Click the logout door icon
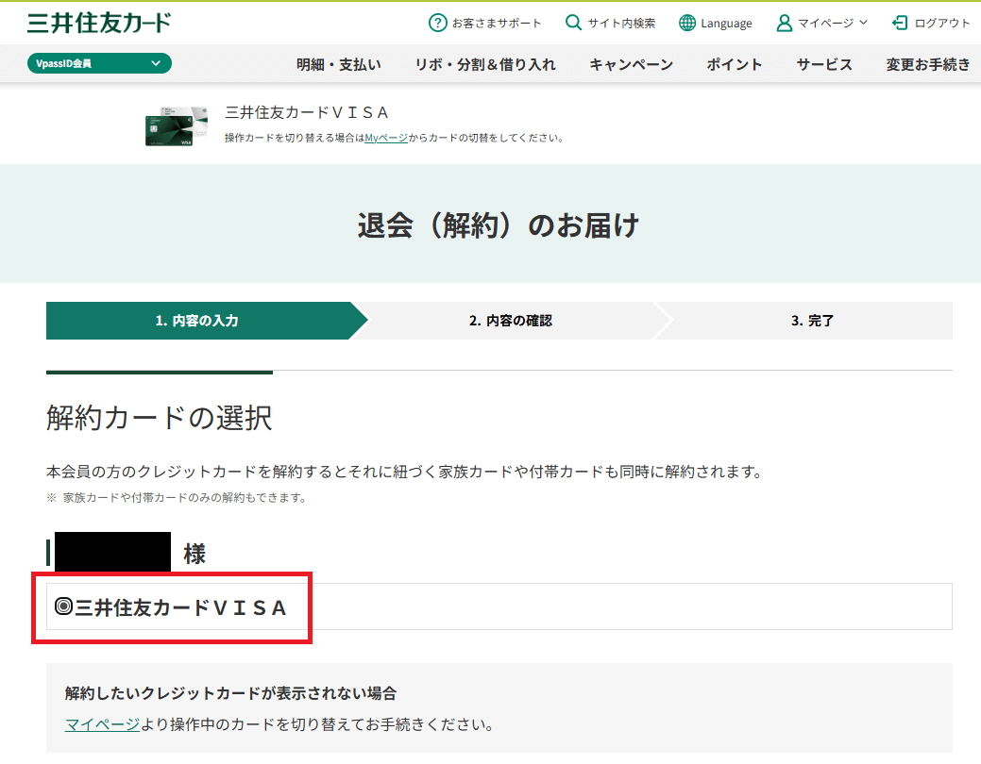The image size is (981, 764). pyautogui.click(x=900, y=23)
